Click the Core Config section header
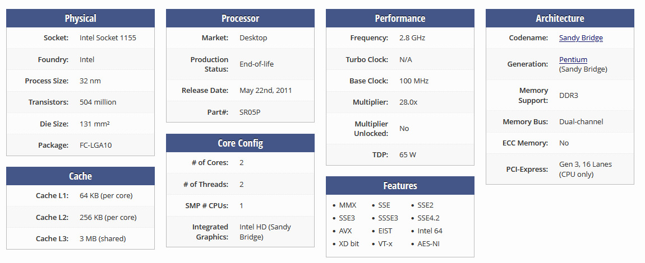 (x=240, y=143)
